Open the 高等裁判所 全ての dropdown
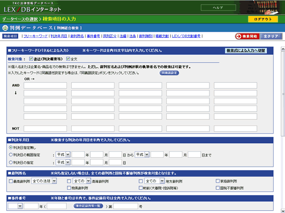The height and width of the screenshot is (213, 285). (x=82, y=181)
